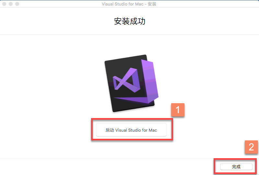Select the purple spine of the Visual Studio icon
Viewport: 259px width, 175px height.
[149, 81]
